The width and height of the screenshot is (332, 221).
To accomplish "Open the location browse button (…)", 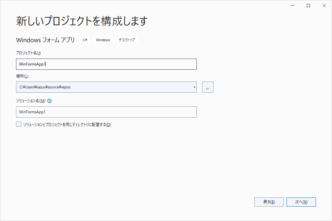I will pos(208,87).
